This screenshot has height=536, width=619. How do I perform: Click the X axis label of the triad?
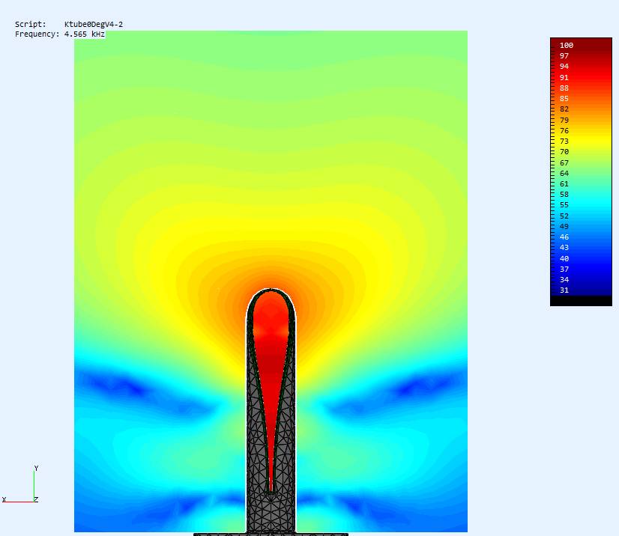4,499
